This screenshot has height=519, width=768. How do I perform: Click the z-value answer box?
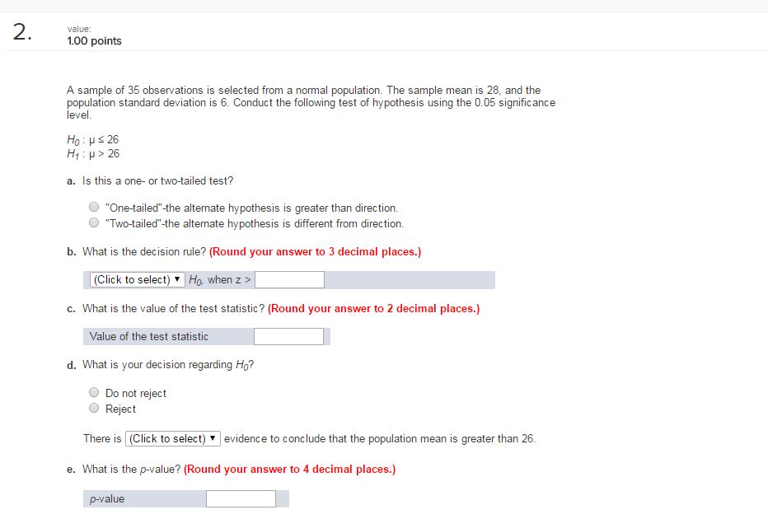(290, 279)
